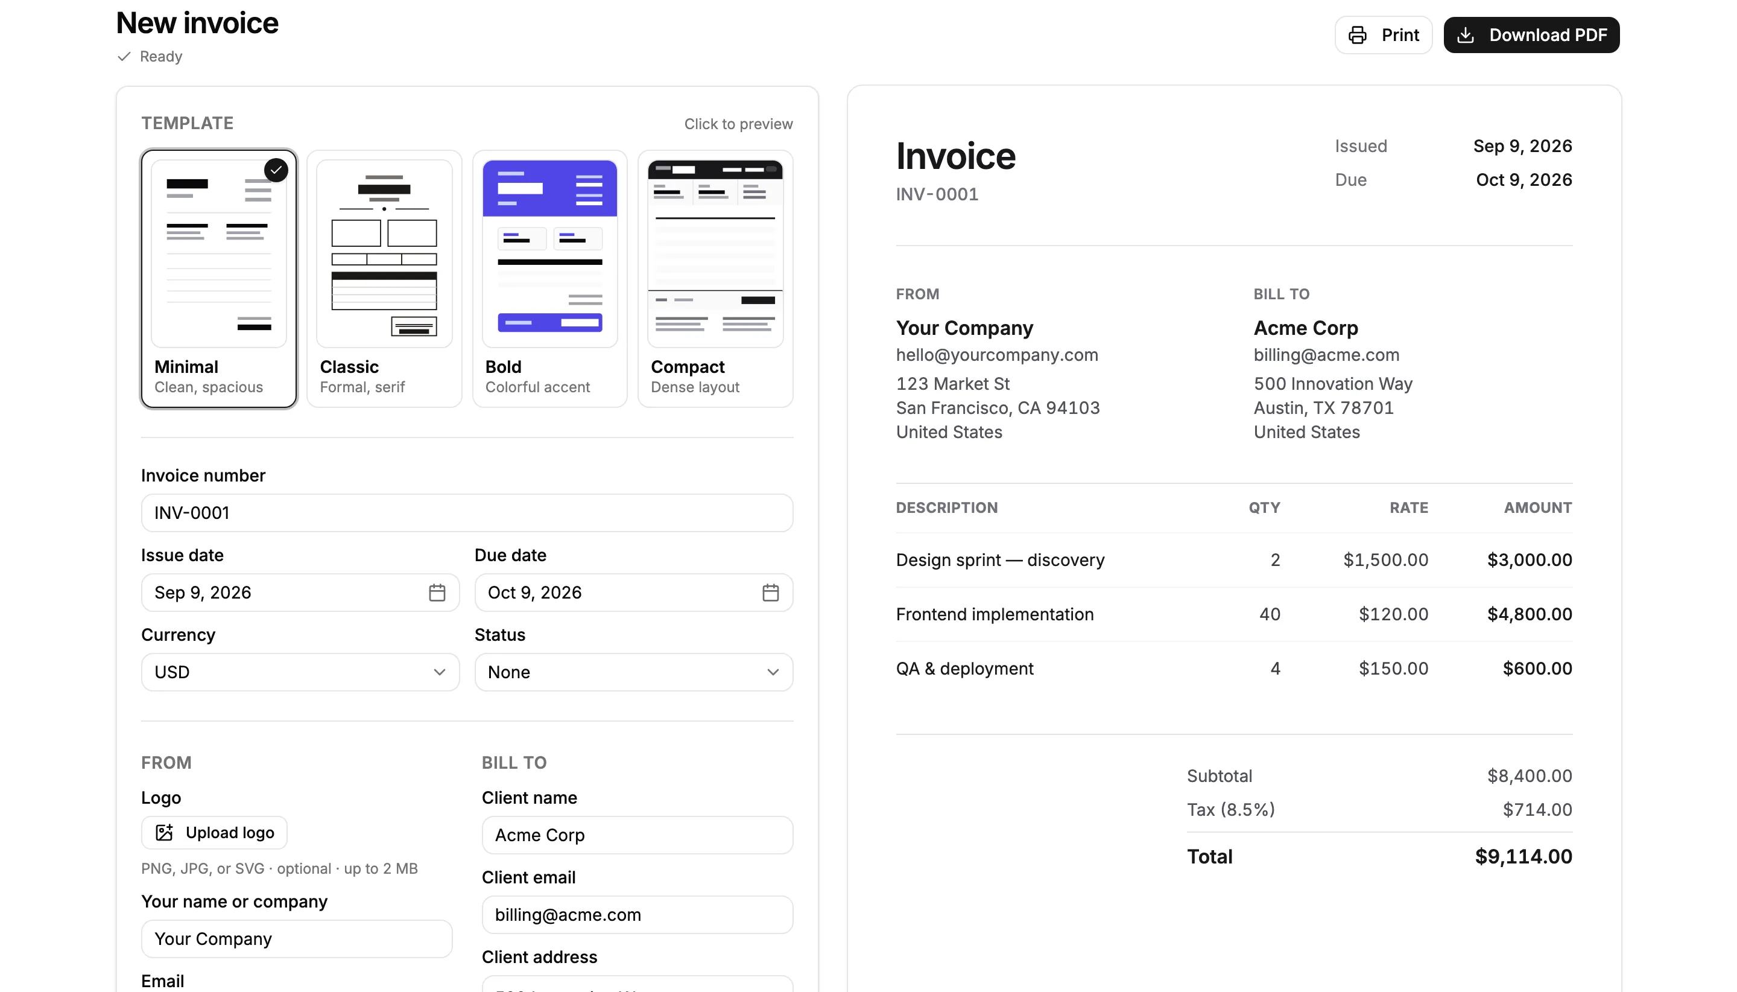Expand the Status chevron arrow
The image size is (1737, 992).
pos(773,672)
